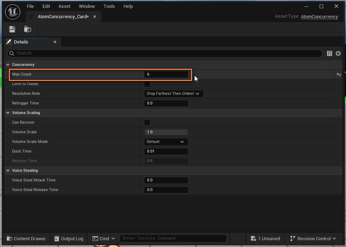Screen dimensions: 346x247
Task: Browse to asset in Content Browser icon
Action: click(x=27, y=29)
